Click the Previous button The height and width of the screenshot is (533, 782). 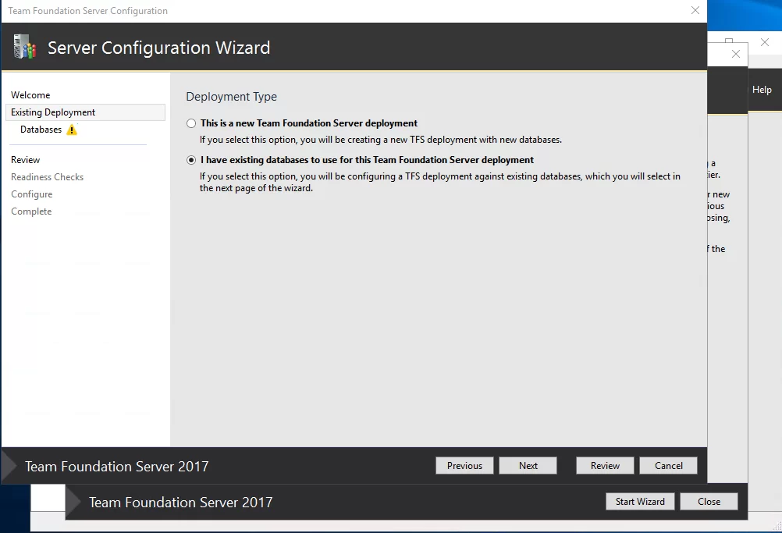click(x=464, y=466)
